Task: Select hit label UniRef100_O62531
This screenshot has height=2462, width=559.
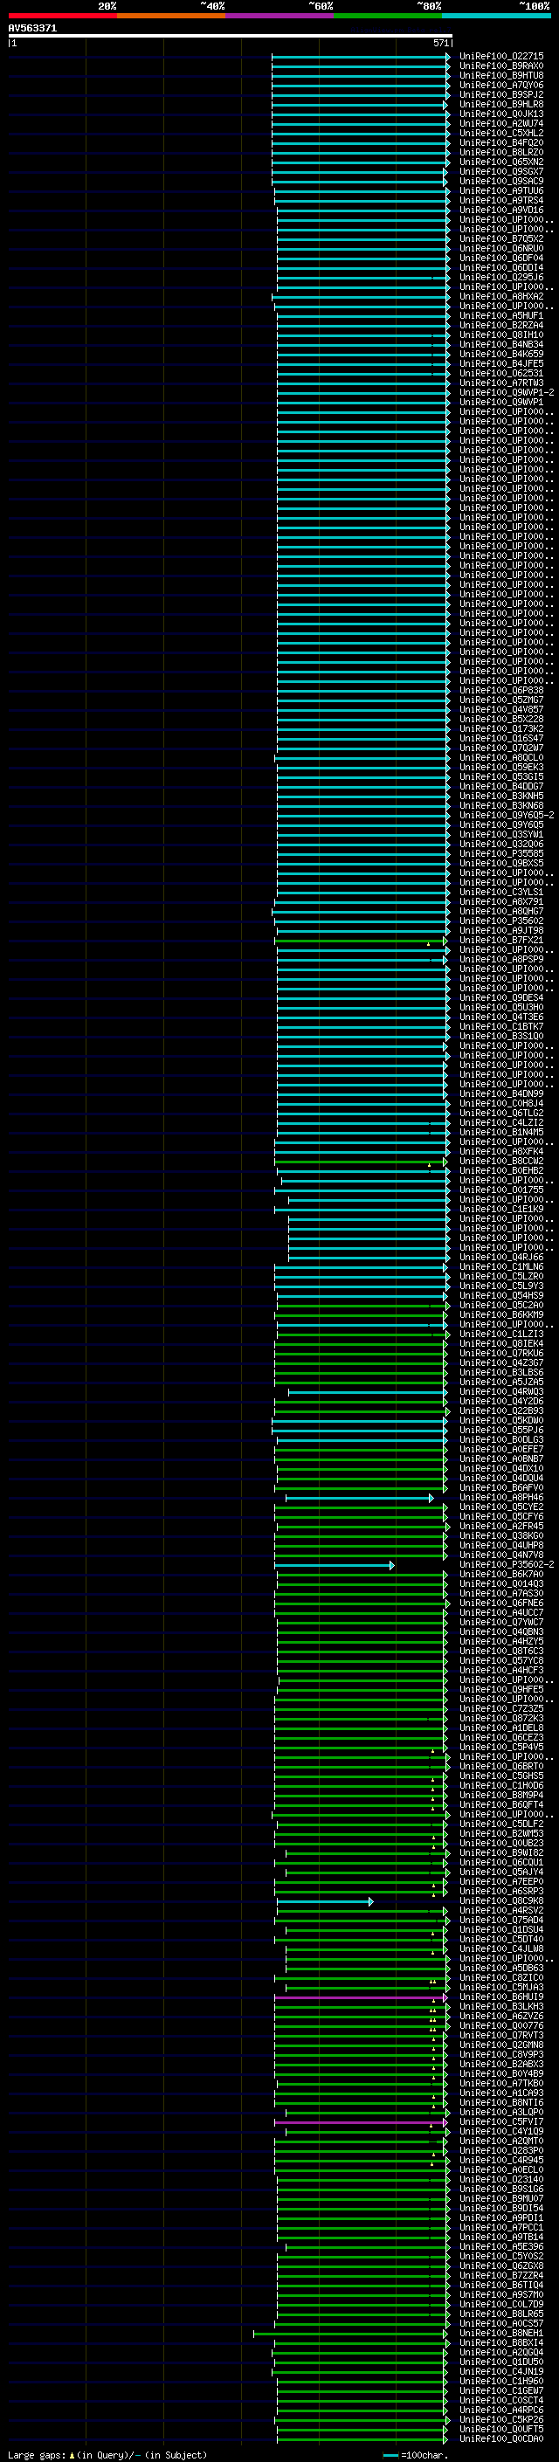Action: coord(500,373)
